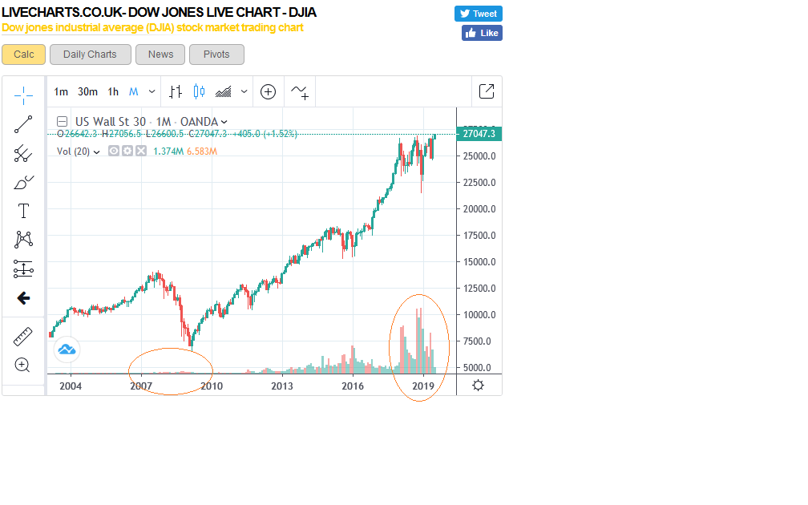Expand the time interval dropdown arrow
Screen dimensions: 808x505
click(152, 91)
